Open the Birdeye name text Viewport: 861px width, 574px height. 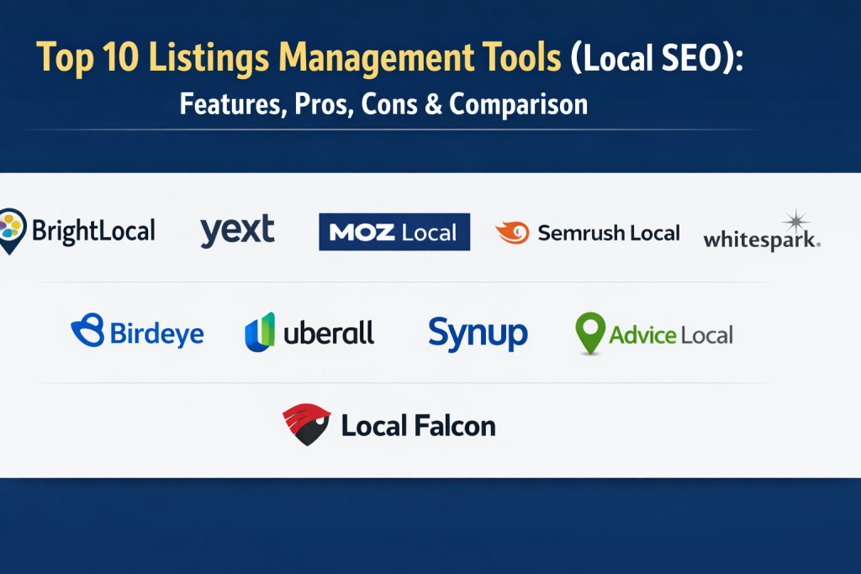[x=156, y=334]
